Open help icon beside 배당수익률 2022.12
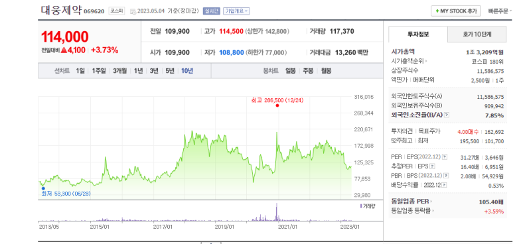This screenshot has width=513, height=244. pos(444,185)
